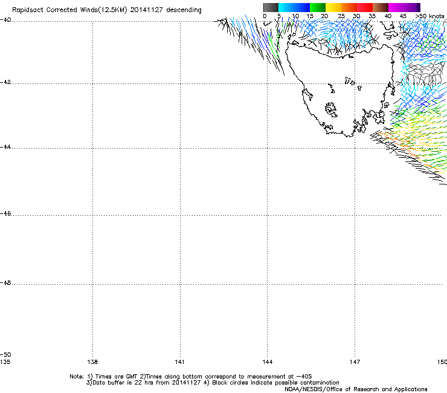Click the yellow 20-25 knots legend segment
The image size is (447, 393).
(333, 7)
